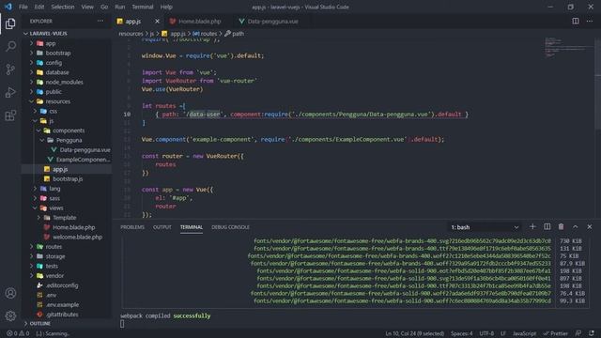Screen dimensions: 601x338
Task: Click Ln 10, Col 24 position indicator
Action: click(415, 333)
